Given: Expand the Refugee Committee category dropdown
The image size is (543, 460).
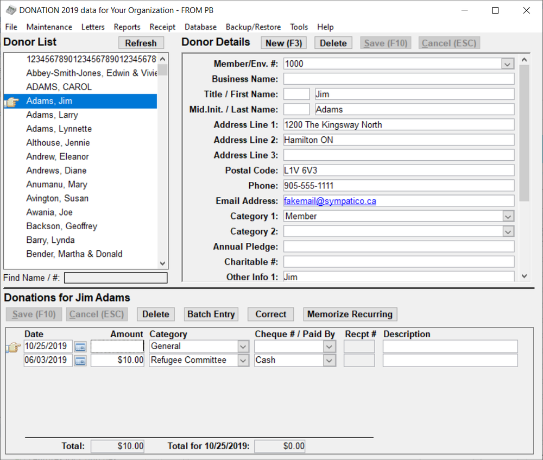Looking at the screenshot, I should [x=242, y=361].
